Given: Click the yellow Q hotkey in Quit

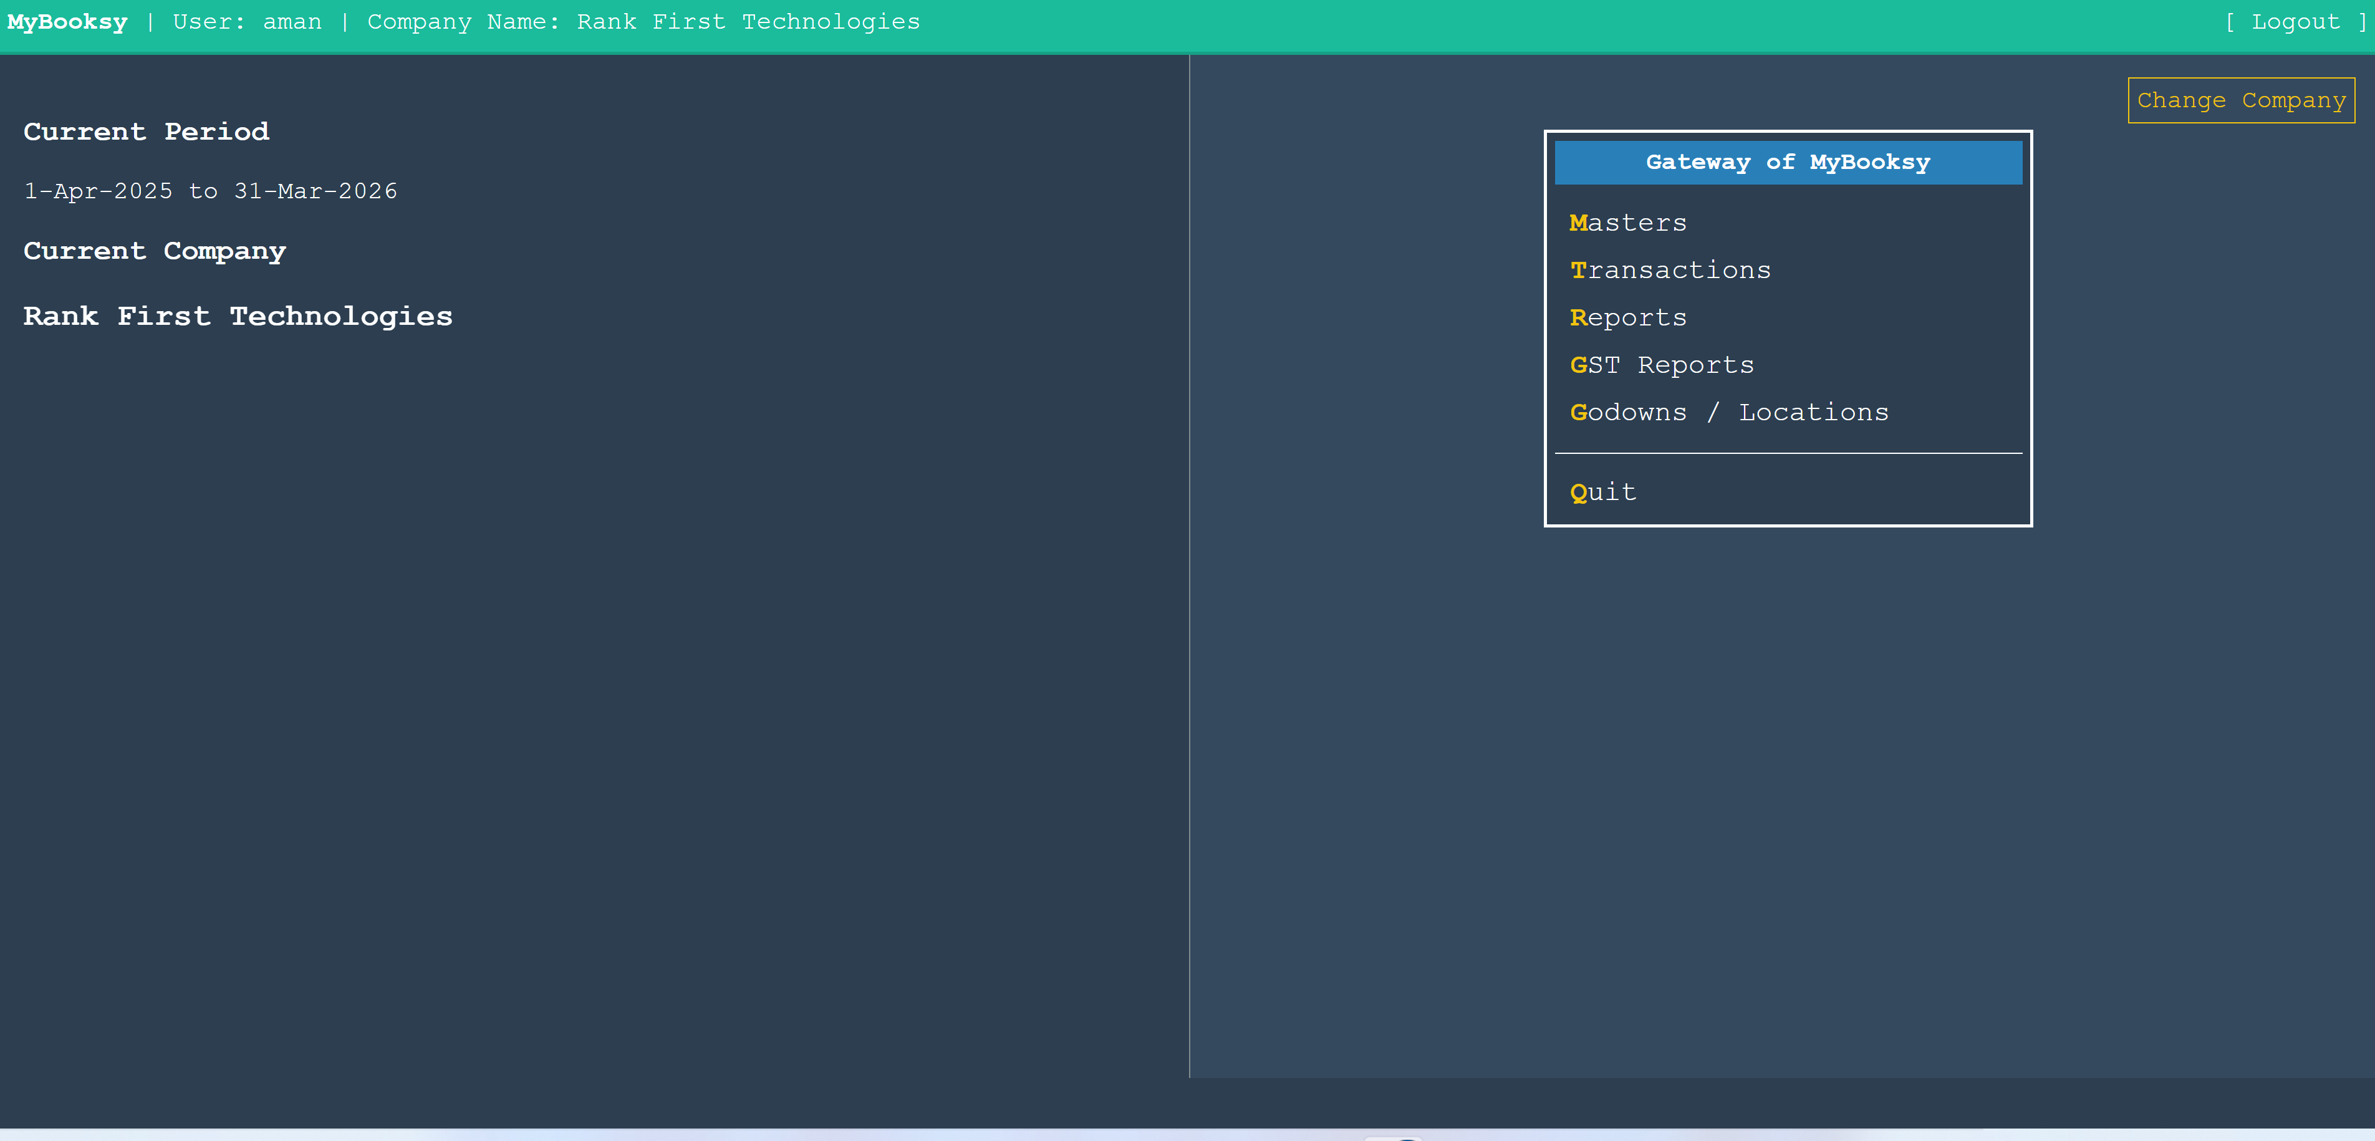Looking at the screenshot, I should click(1580, 491).
